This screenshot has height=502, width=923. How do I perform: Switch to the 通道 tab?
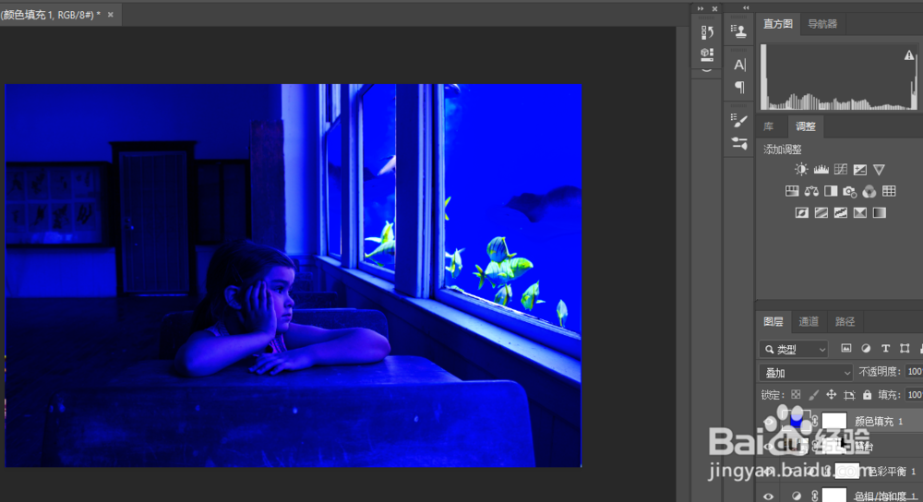tap(809, 321)
